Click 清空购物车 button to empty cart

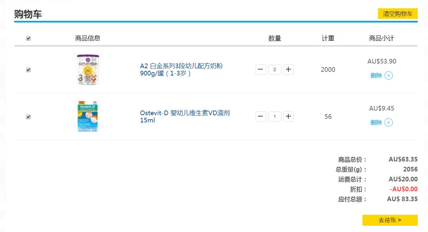click(x=398, y=14)
